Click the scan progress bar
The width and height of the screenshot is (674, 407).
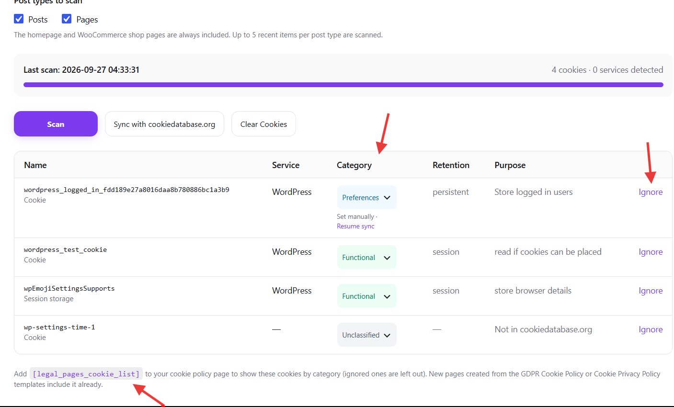[x=343, y=85]
